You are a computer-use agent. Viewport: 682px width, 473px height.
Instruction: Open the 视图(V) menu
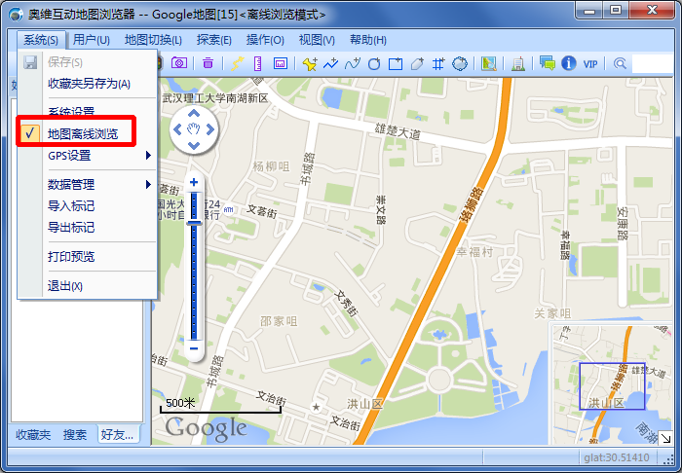pos(317,40)
